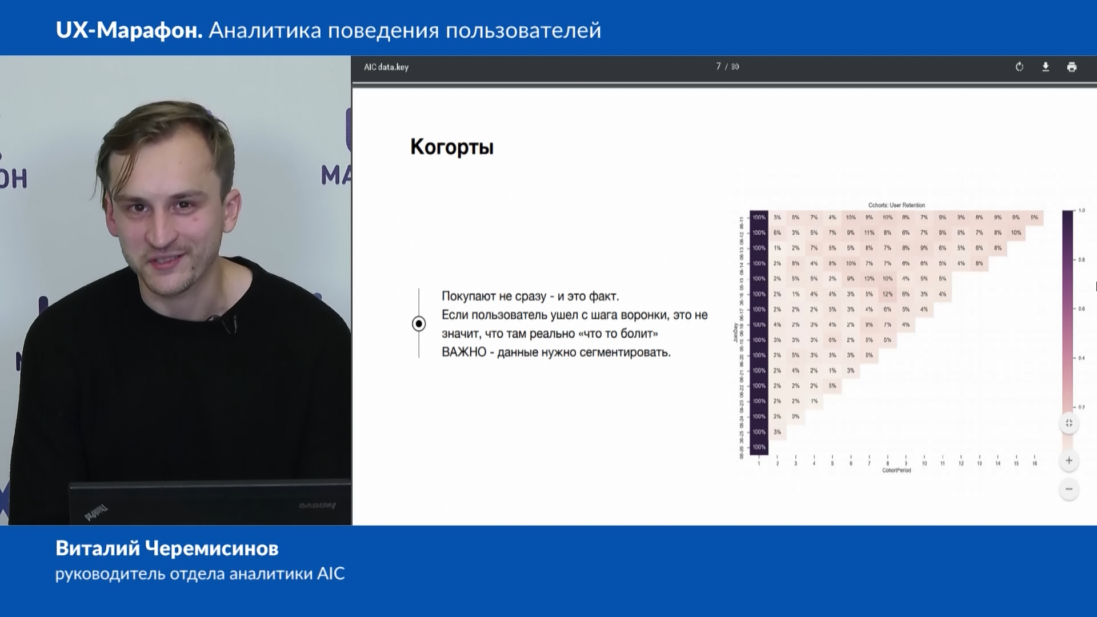Click the download icon in PDF toolbar

click(1046, 67)
